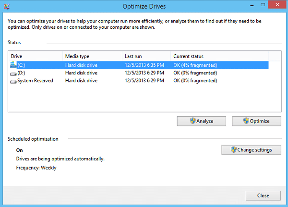Click the Analyze button
The width and height of the screenshot is (288, 207).
coord(201,121)
